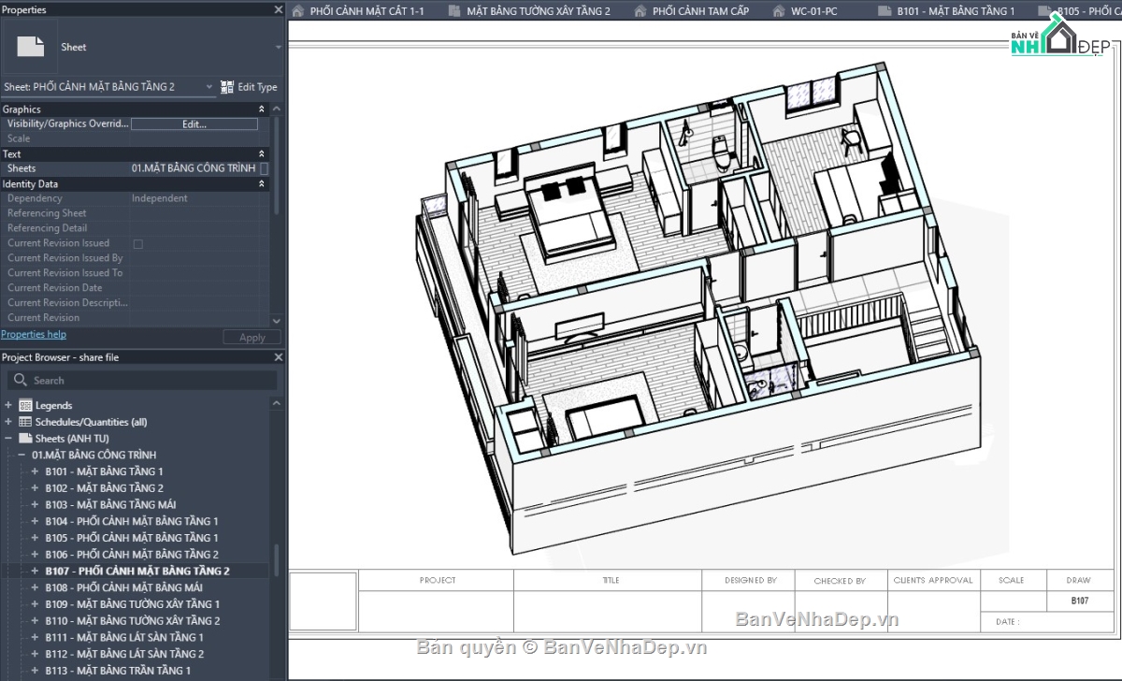The height and width of the screenshot is (681, 1122).
Task: Click the Apply button in Properties
Action: tap(252, 338)
